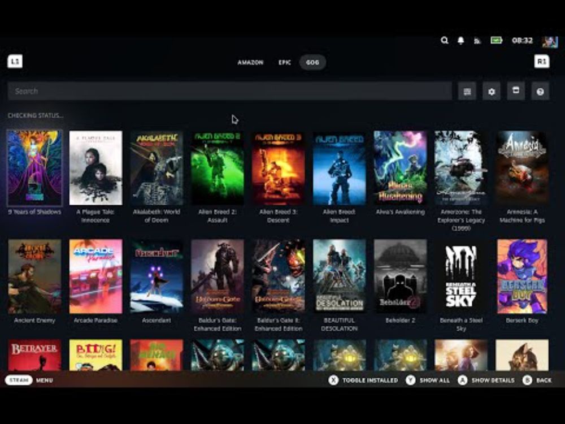
Task: Switch to the Epic tab
Action: pyautogui.click(x=285, y=62)
